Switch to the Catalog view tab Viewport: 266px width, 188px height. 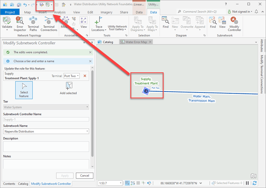click(106, 42)
